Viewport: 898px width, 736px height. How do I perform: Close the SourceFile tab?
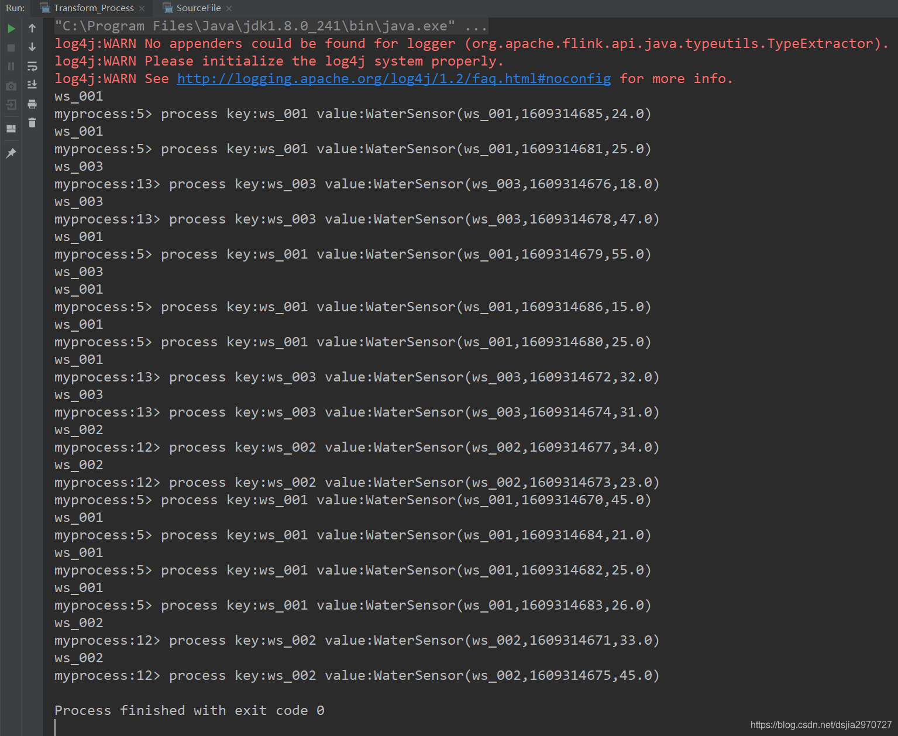tap(229, 8)
